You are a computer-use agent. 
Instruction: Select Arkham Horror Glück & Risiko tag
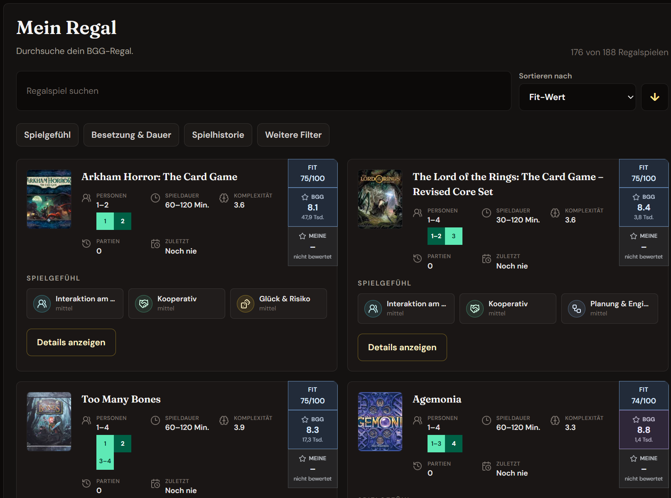click(278, 304)
